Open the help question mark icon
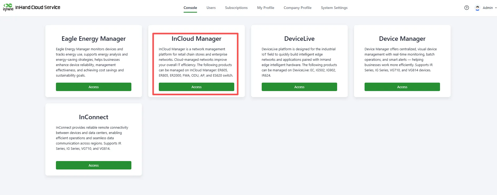This screenshot has width=497, height=195. 467,8
